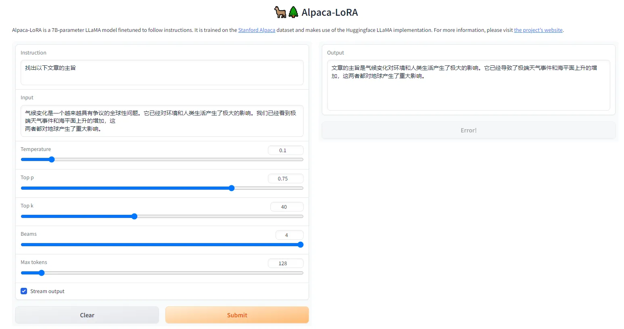Click the Top p value field

click(x=286, y=178)
